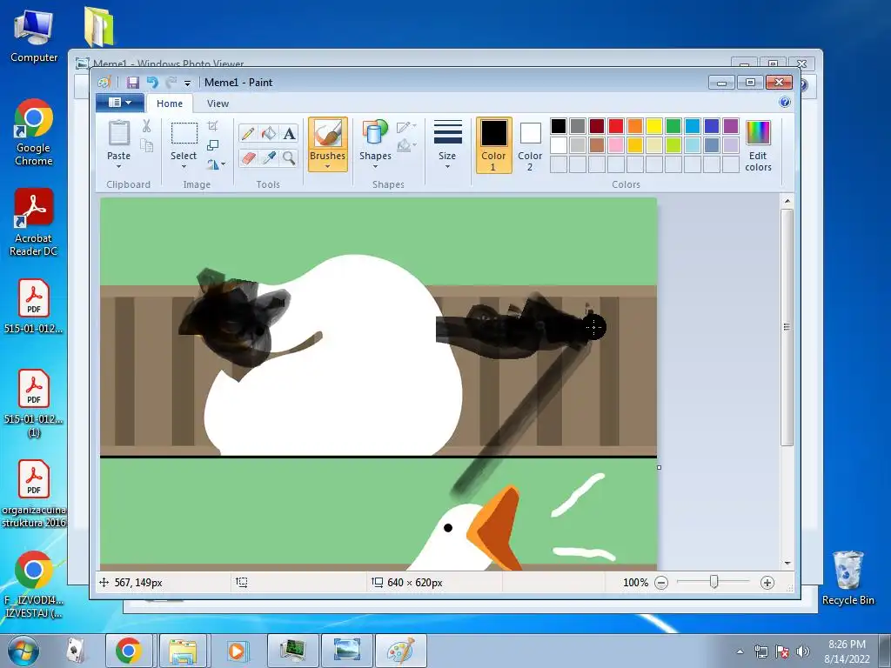Pick the green color swatch
Viewport: 891px width, 668px height.
tap(673, 125)
